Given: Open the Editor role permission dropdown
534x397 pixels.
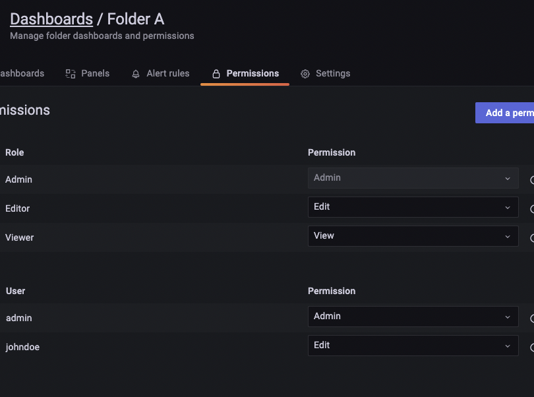Looking at the screenshot, I should 413,206.
